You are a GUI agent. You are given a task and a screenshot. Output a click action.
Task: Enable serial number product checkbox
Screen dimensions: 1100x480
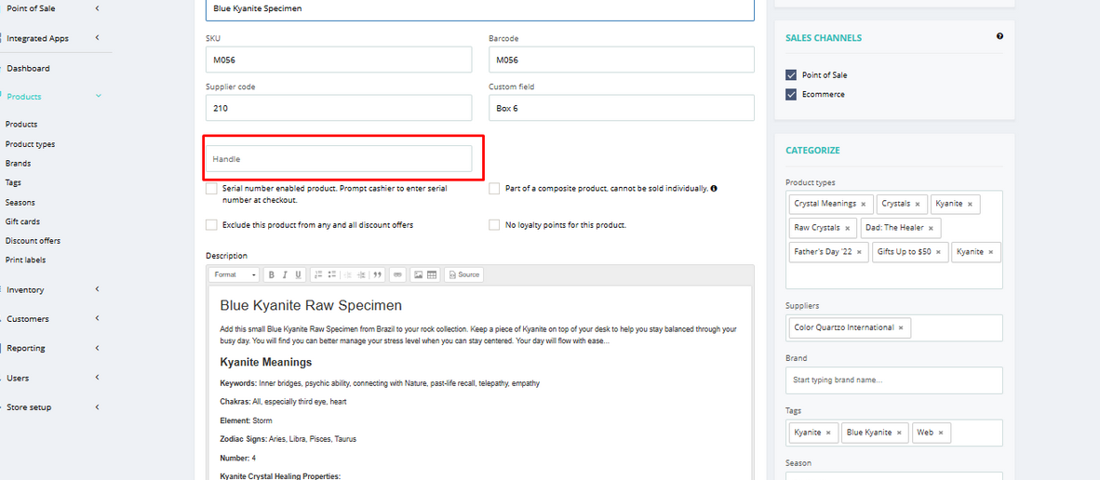click(x=211, y=189)
